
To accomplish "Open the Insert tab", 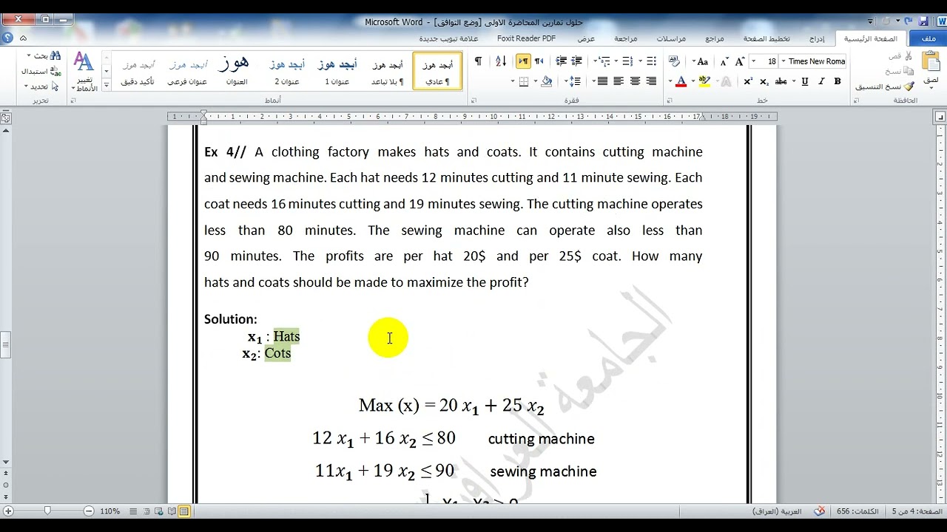I will [x=817, y=38].
